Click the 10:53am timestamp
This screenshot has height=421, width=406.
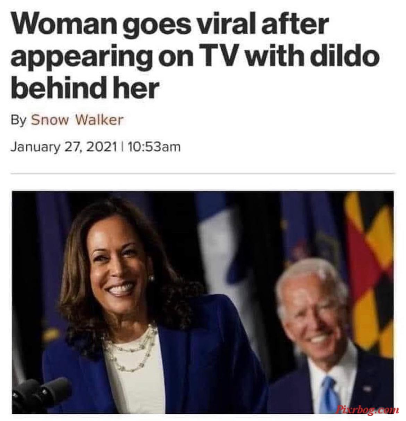(x=154, y=147)
